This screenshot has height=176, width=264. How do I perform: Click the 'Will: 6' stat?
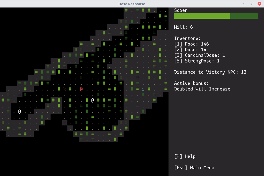(183, 27)
